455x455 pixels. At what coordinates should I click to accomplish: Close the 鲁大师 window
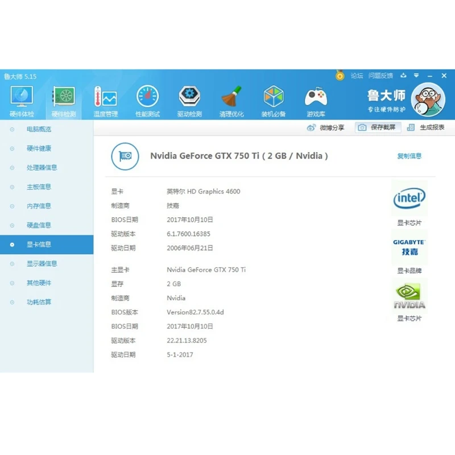coord(444,76)
